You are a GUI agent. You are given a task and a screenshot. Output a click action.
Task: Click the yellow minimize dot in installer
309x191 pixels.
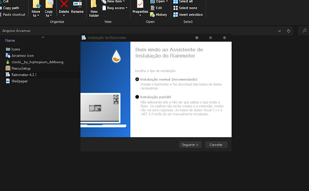[x=197, y=38]
